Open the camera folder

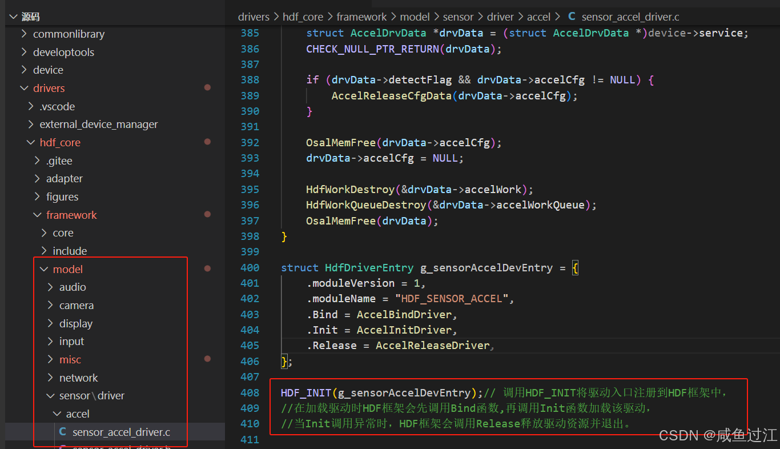[77, 305]
